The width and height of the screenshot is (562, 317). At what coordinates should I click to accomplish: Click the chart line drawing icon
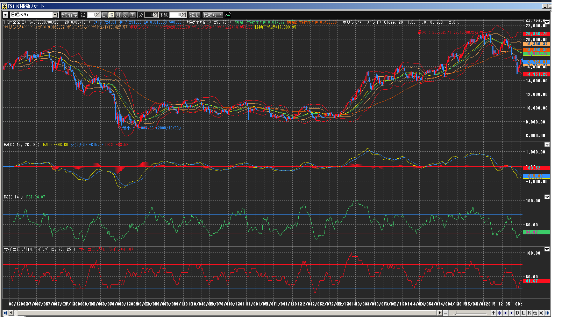tap(228, 15)
